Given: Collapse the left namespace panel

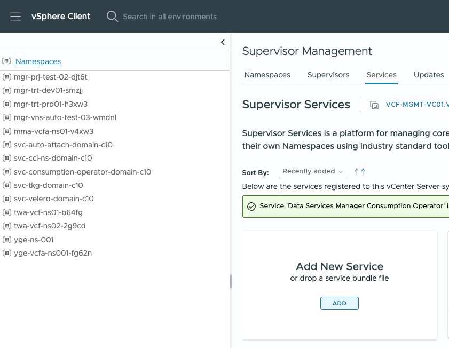Looking at the screenshot, I should pos(223,42).
